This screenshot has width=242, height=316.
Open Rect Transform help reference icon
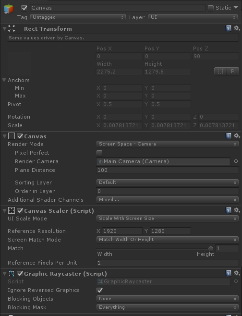click(x=228, y=28)
